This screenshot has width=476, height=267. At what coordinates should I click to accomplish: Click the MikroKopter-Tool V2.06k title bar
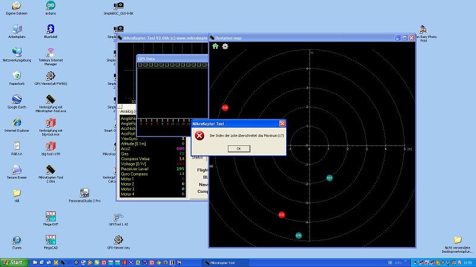click(162, 38)
